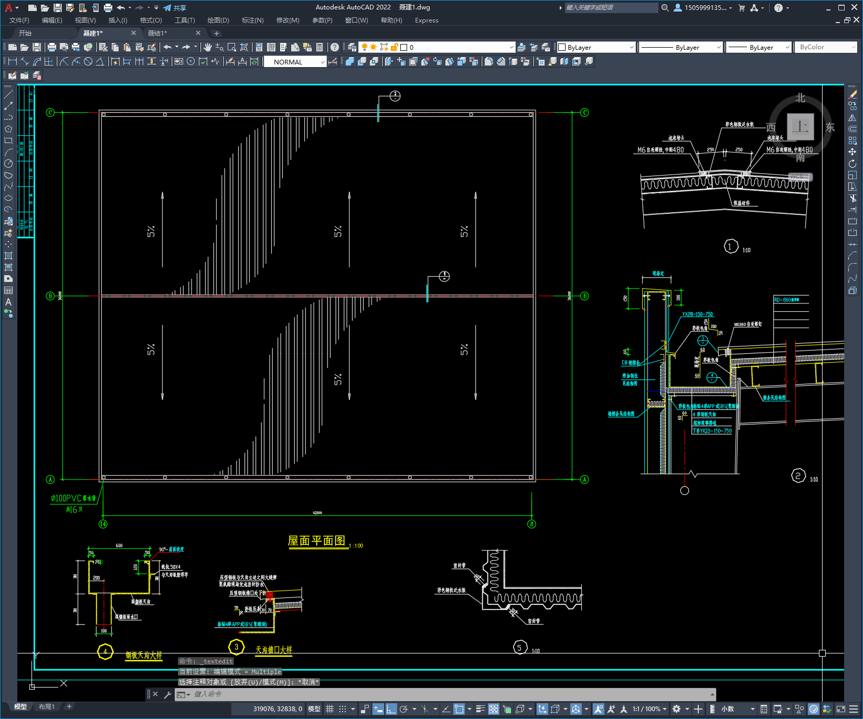This screenshot has width=863, height=719.
Task: Open the ByColor plot style dropdown
Action: (x=827, y=47)
